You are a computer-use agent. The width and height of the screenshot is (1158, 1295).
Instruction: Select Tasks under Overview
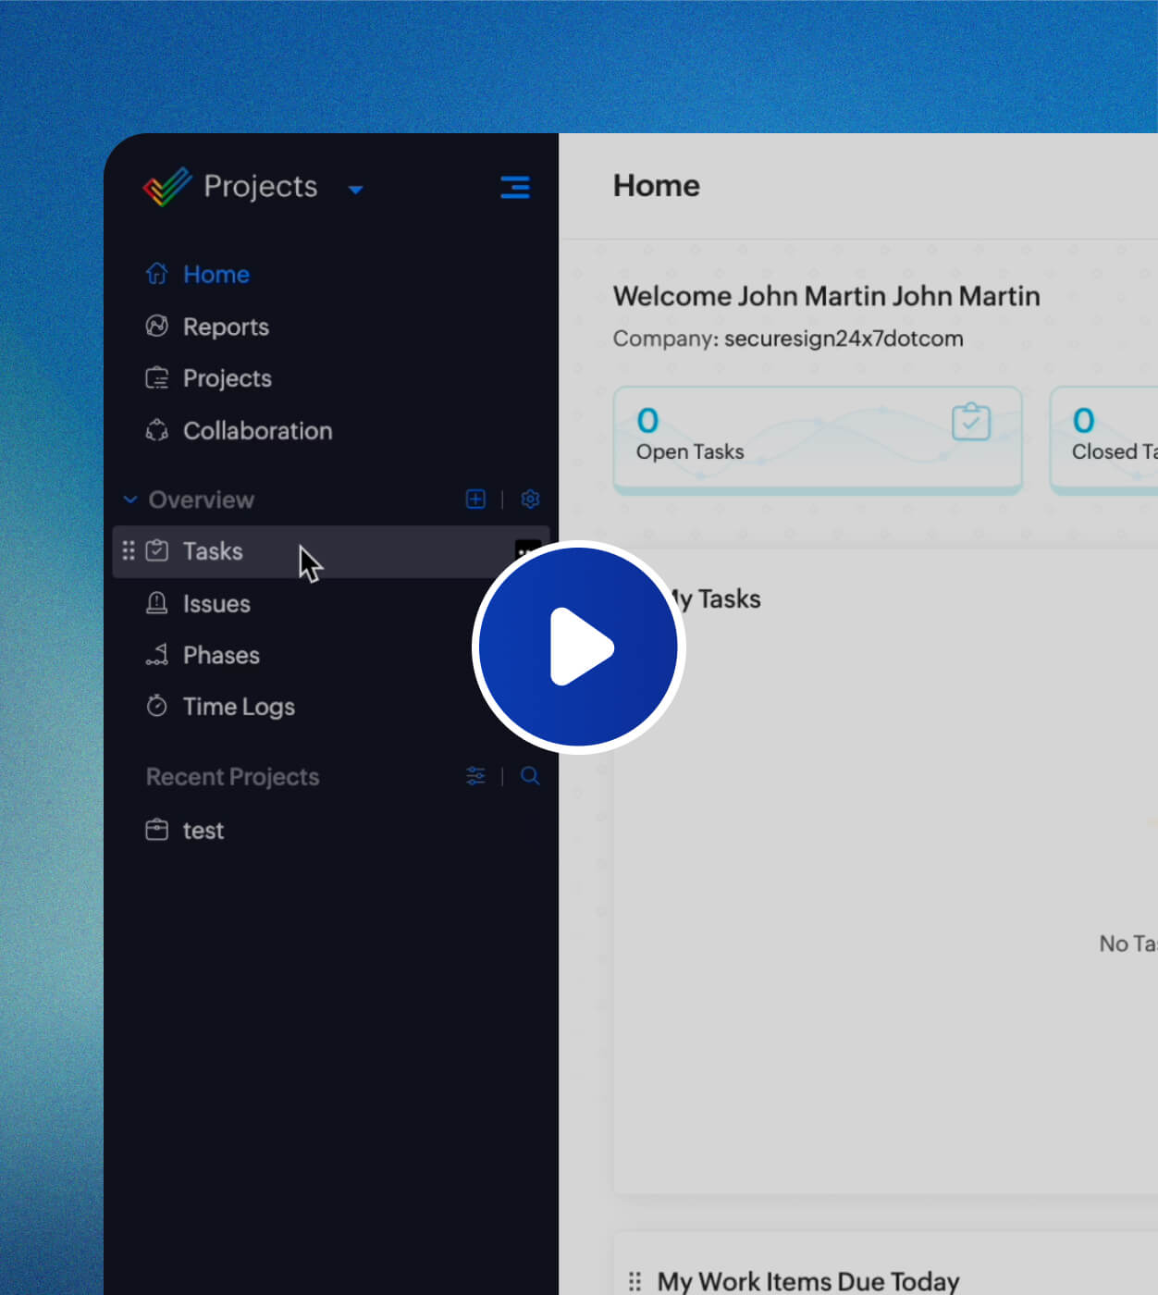[x=213, y=550]
